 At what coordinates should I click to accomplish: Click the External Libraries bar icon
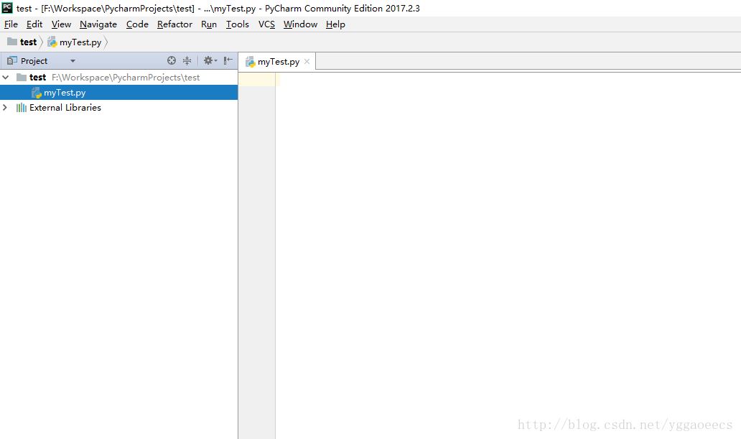click(x=22, y=107)
